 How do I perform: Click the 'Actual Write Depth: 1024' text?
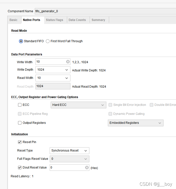click(89, 70)
